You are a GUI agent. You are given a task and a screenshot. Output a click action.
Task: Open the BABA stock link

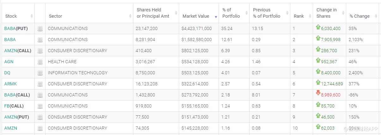10,40
